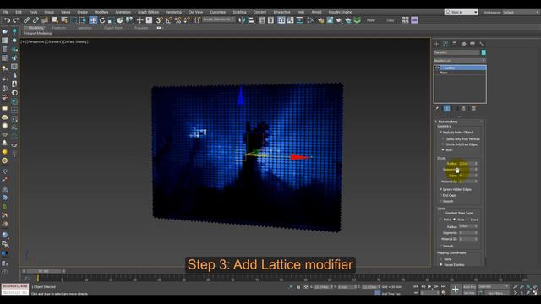Select Tetra geodesic base type
The image size is (541, 304).
[x=440, y=220]
